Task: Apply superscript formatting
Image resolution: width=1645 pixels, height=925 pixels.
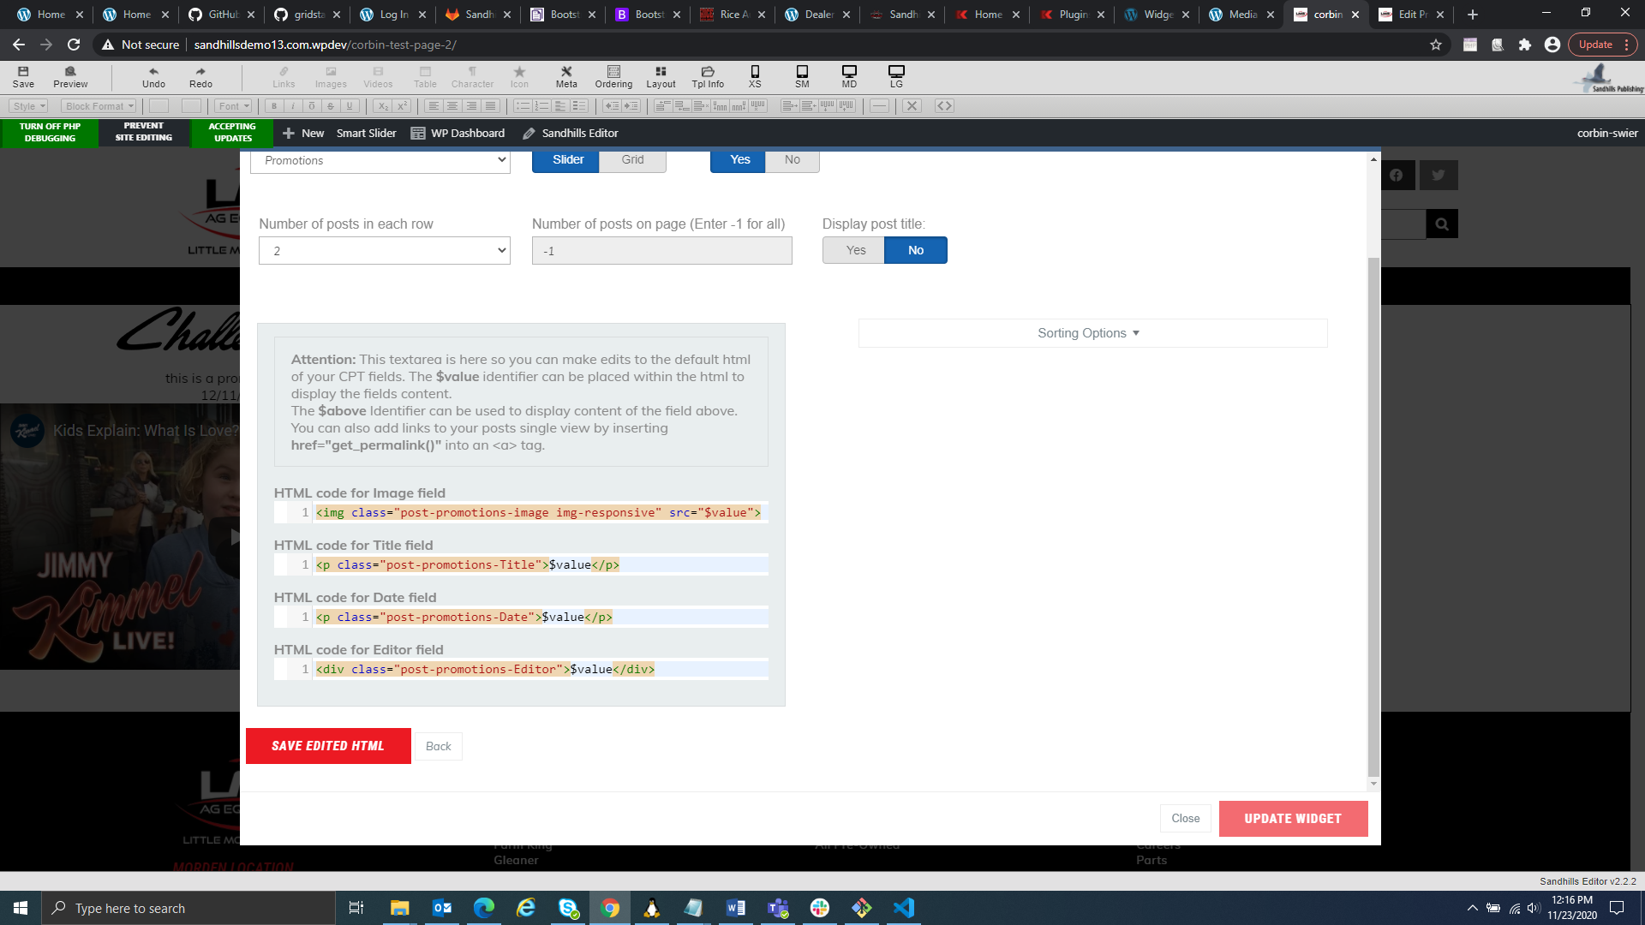Action: 402,106
